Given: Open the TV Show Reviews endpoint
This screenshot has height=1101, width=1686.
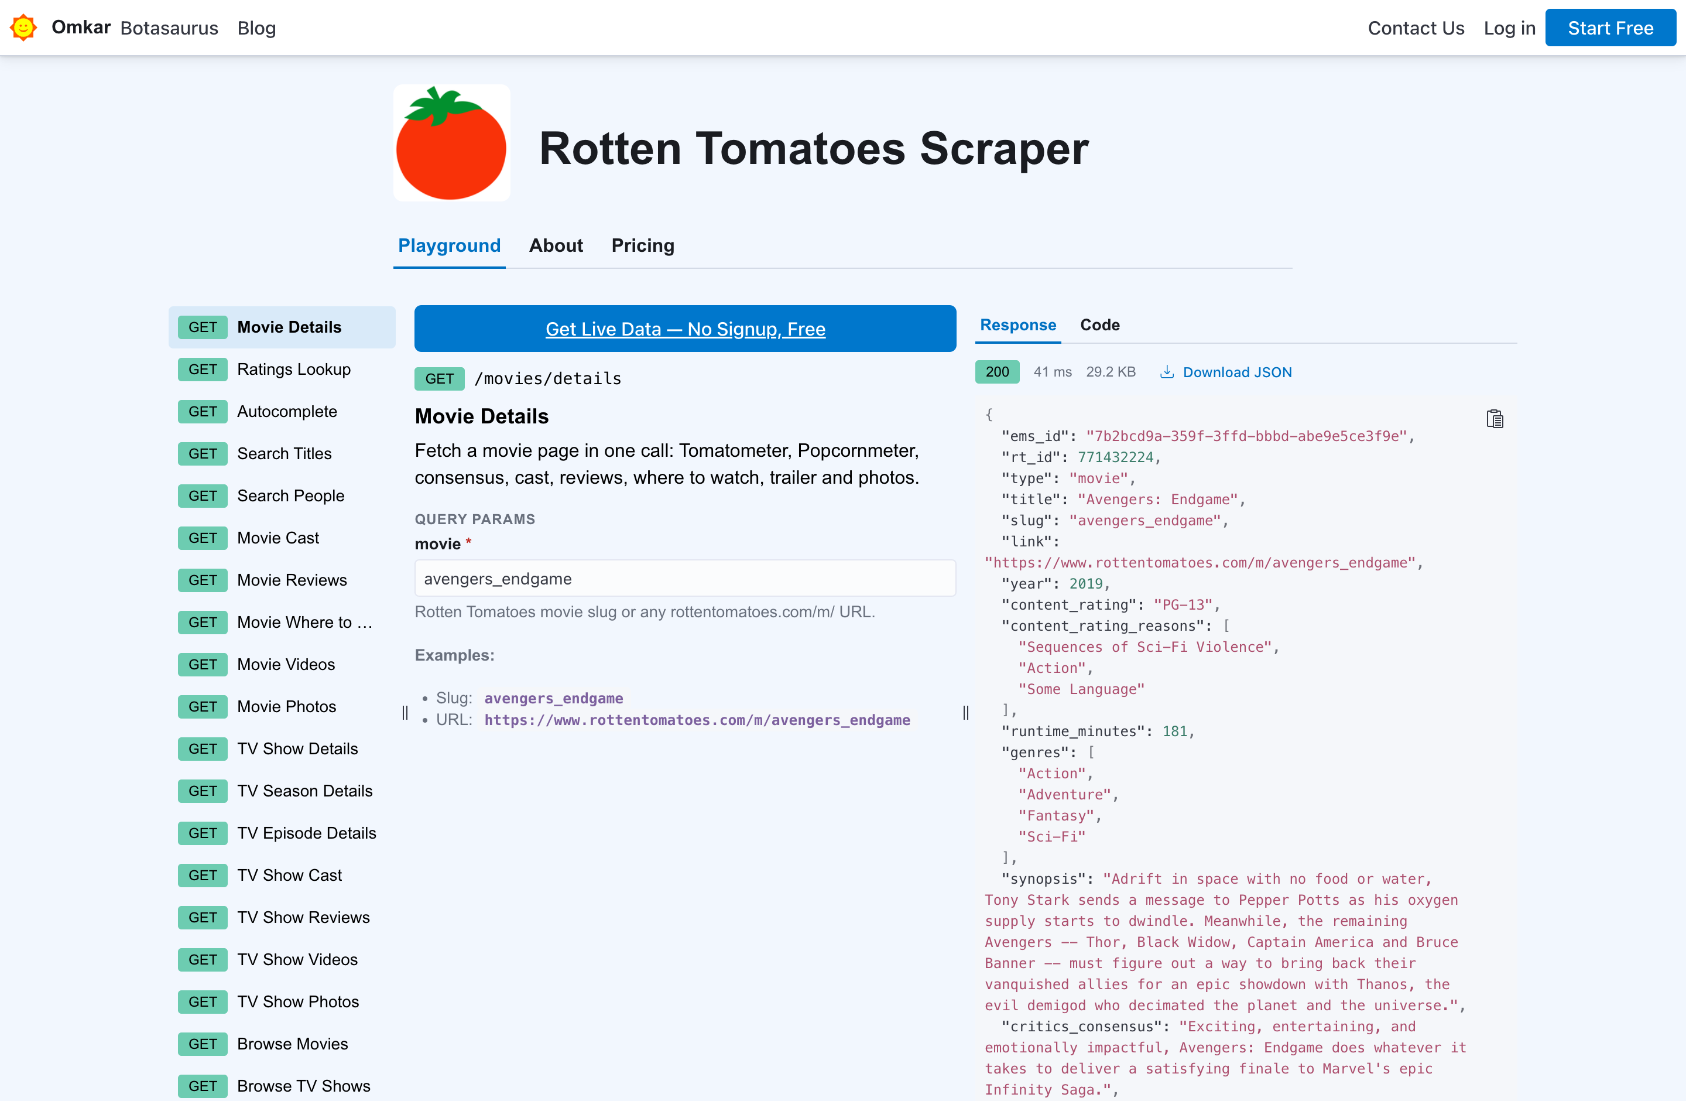Looking at the screenshot, I should click(282, 918).
